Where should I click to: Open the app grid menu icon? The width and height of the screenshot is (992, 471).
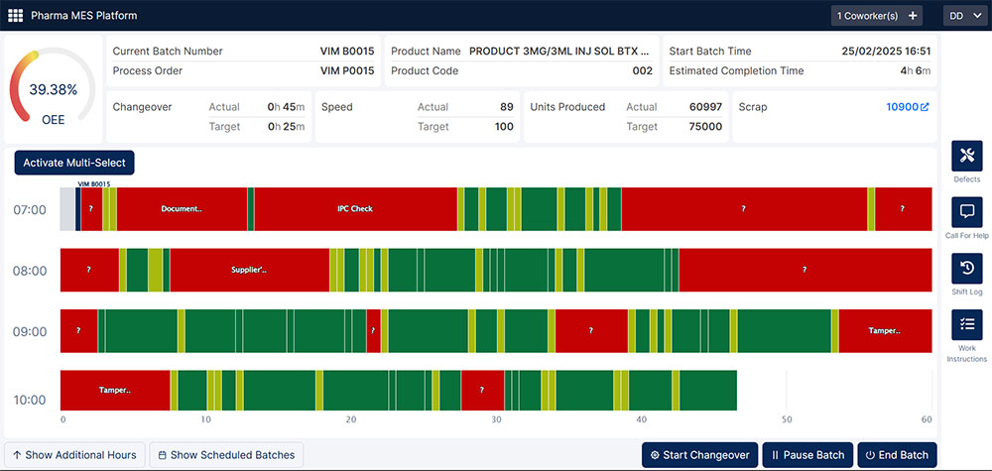coord(15,16)
